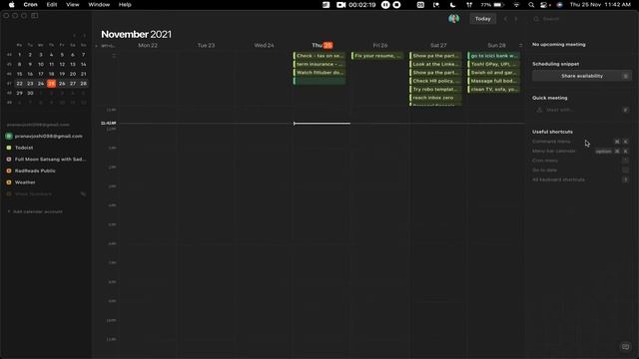Click the search magnifier icon in Cron
The image size is (639, 359).
click(x=536, y=19)
